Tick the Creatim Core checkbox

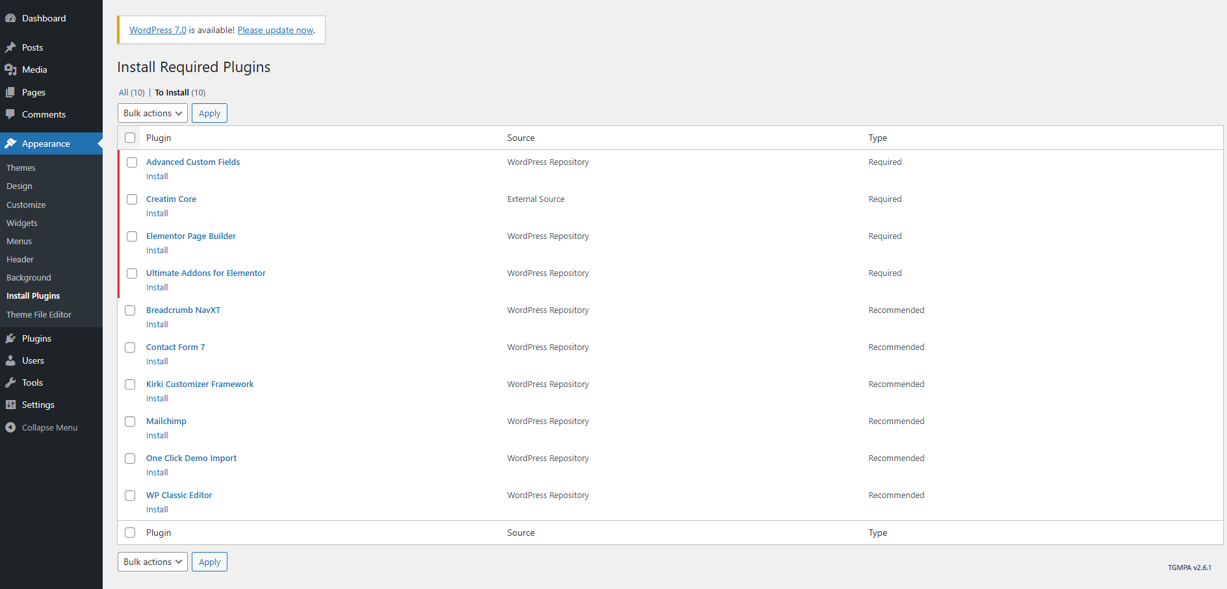[132, 199]
